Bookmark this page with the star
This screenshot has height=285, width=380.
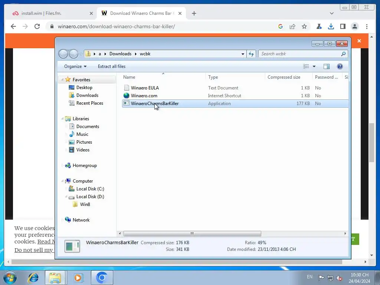pyautogui.click(x=304, y=26)
